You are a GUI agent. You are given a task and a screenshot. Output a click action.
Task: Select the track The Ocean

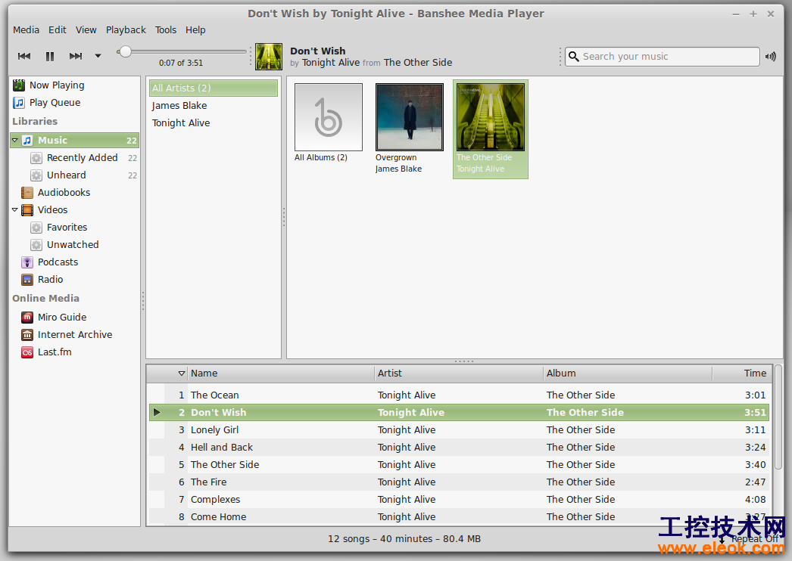pos(459,395)
